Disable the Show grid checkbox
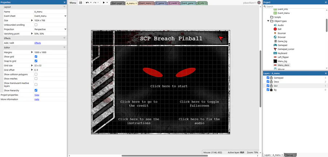This screenshot has height=157, width=328. (x=36, y=57)
